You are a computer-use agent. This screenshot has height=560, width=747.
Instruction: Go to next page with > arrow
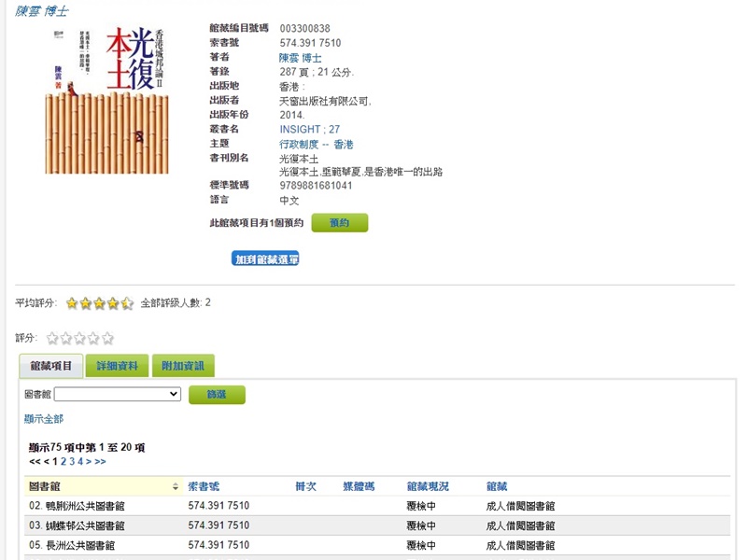point(89,461)
